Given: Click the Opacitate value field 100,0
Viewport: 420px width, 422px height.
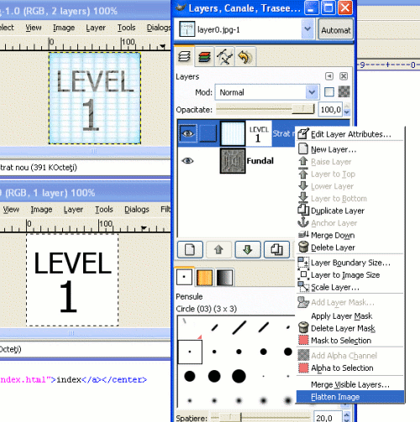Looking at the screenshot, I should tap(331, 110).
